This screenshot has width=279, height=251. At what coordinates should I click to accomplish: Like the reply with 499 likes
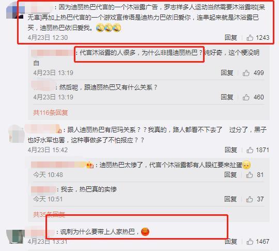tap(246, 73)
